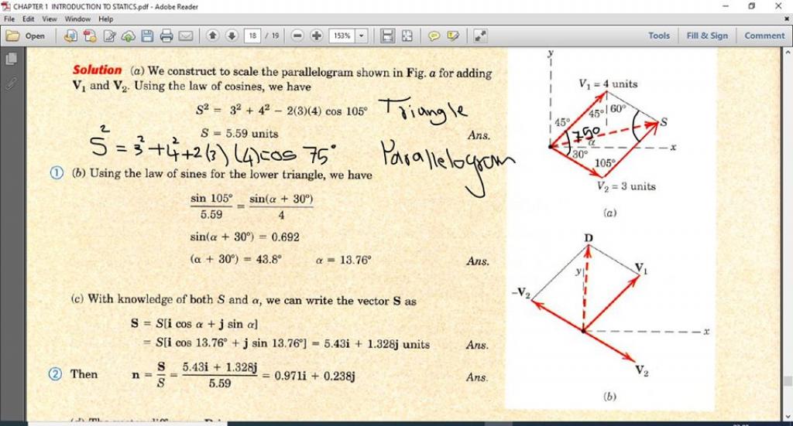Click the Comment pane button

[x=764, y=36]
